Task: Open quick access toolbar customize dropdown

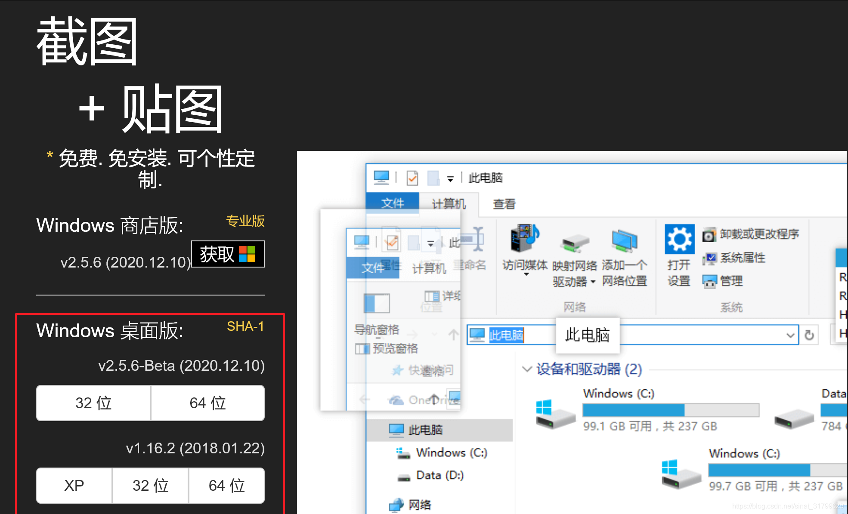Action: pos(450,179)
